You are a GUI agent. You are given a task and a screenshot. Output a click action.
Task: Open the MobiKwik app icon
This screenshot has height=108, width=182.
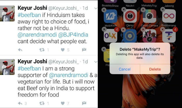[x=110, y=16]
